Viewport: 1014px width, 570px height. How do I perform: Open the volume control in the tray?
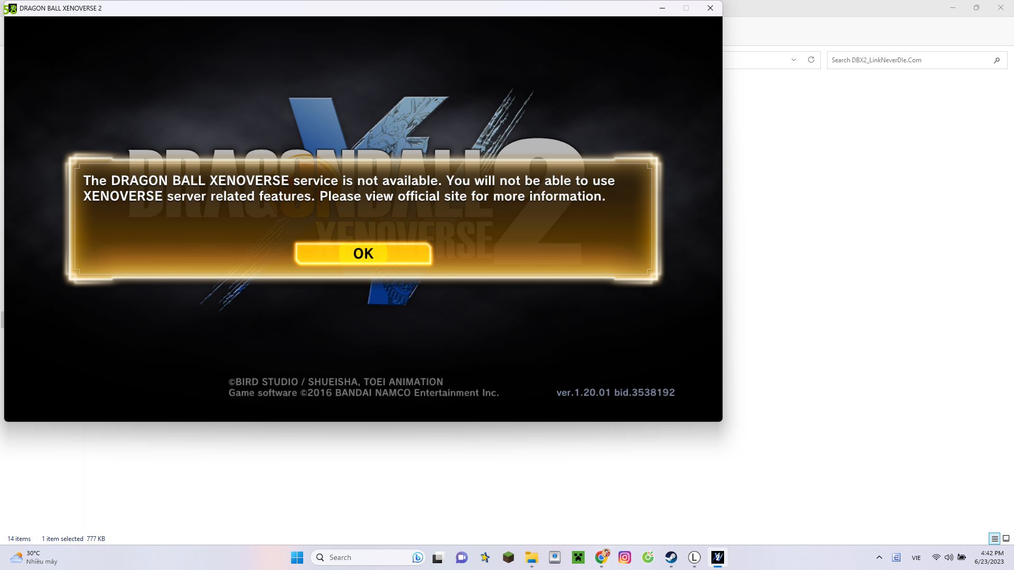[949, 557]
